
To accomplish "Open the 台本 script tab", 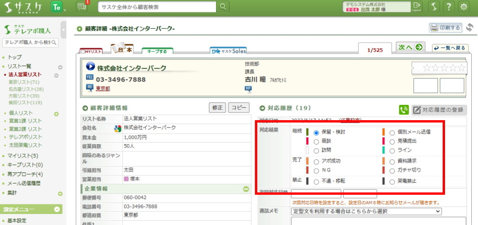I will point(122,49).
